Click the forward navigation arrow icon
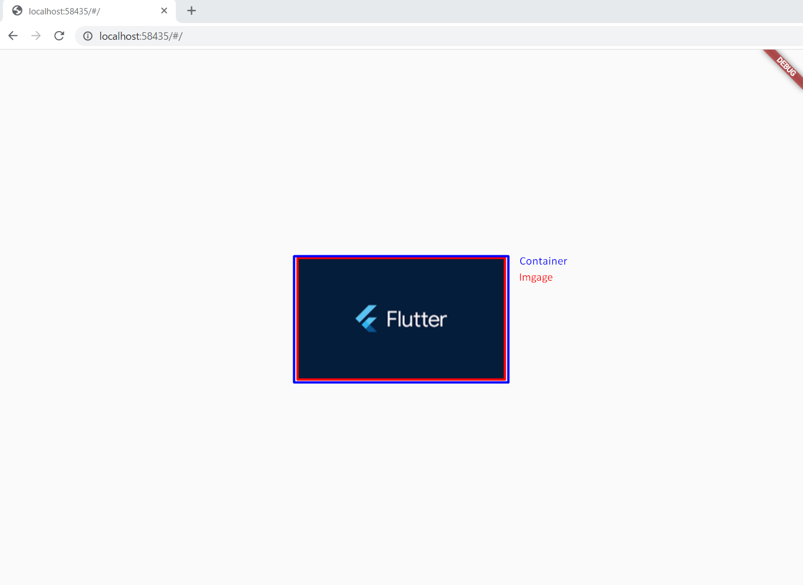803x585 pixels. click(36, 35)
